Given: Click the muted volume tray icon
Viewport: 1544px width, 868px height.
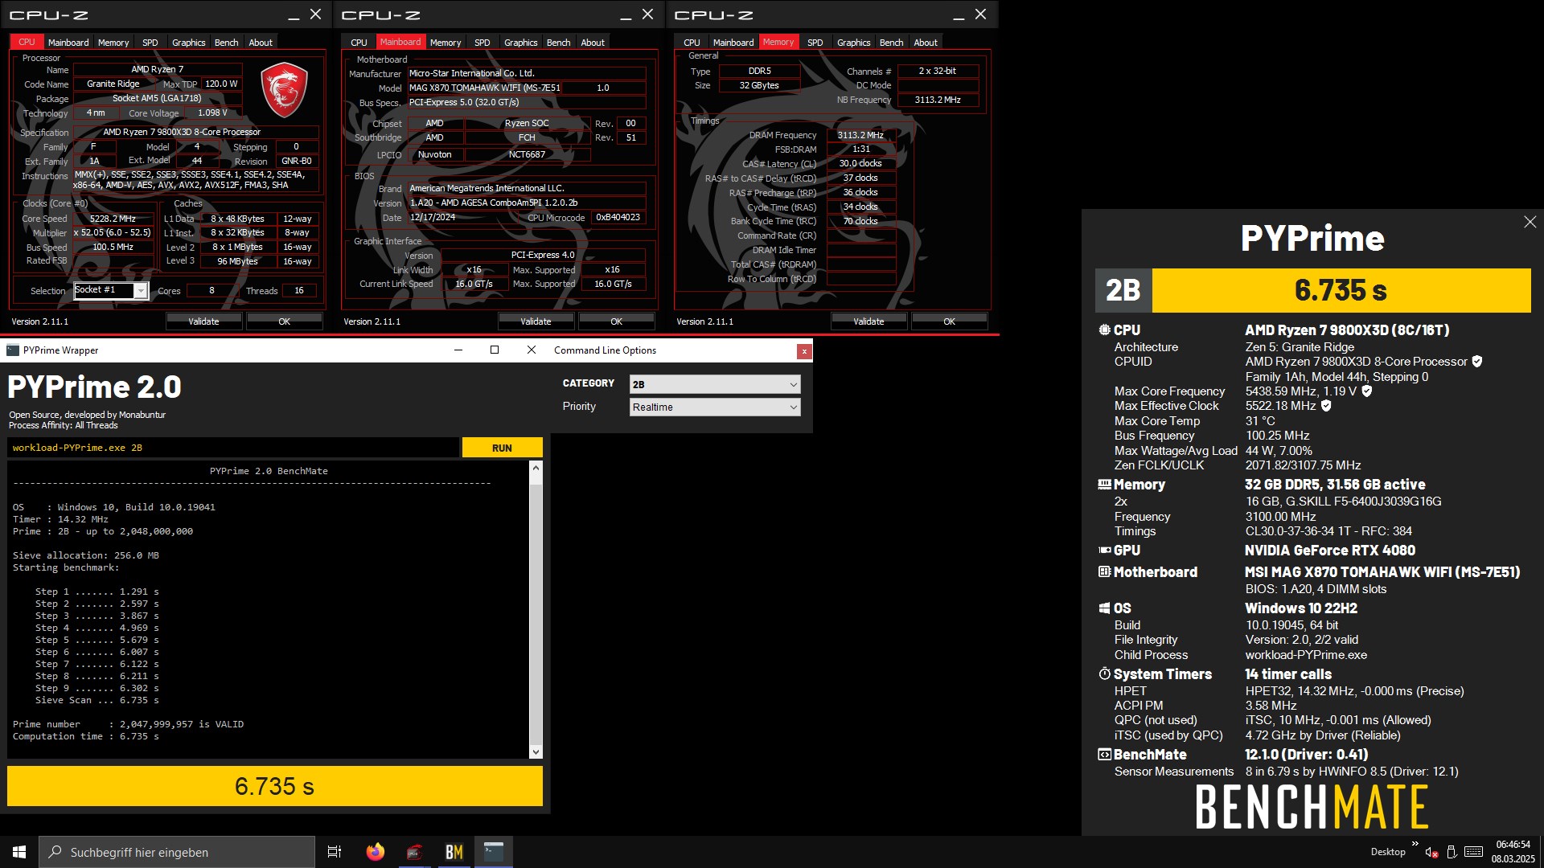Looking at the screenshot, I should 1431,852.
